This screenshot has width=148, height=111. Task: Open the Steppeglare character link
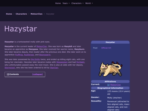tap(62, 62)
